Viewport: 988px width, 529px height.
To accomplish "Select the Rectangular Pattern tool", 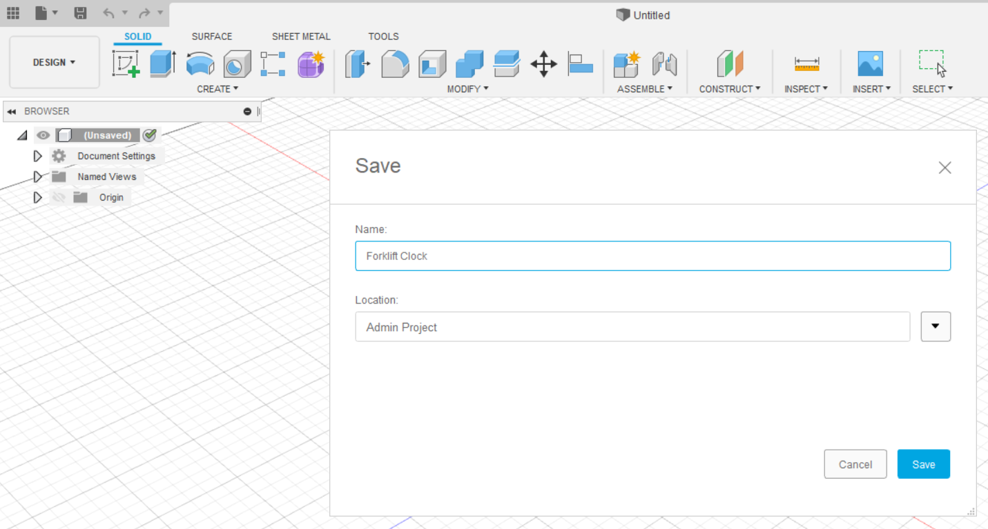I will point(273,63).
